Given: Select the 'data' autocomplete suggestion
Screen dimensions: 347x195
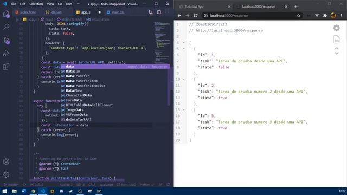Looking at the screenshot, I should click(x=114, y=67).
